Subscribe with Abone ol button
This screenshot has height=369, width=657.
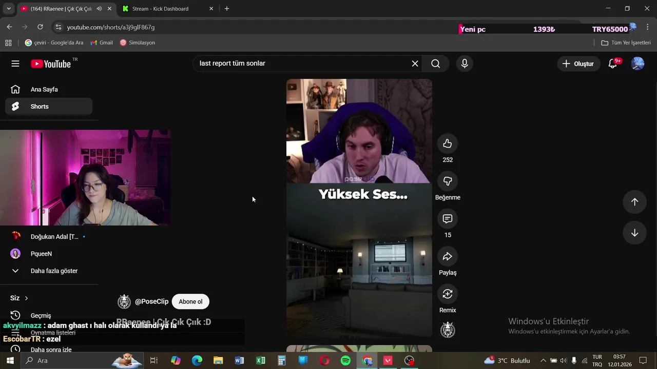[190, 301]
